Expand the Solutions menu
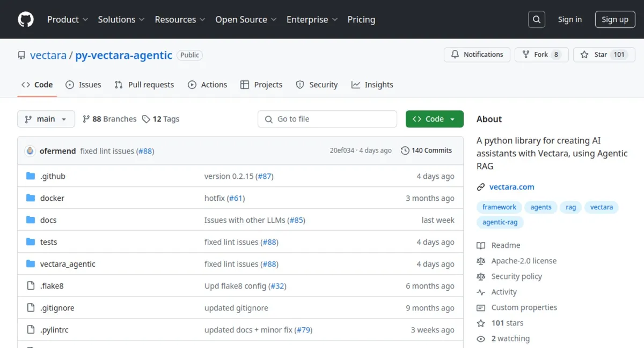The width and height of the screenshot is (644, 348). click(121, 19)
